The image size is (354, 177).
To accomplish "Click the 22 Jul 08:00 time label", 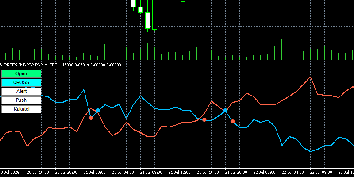I will click(321, 173).
